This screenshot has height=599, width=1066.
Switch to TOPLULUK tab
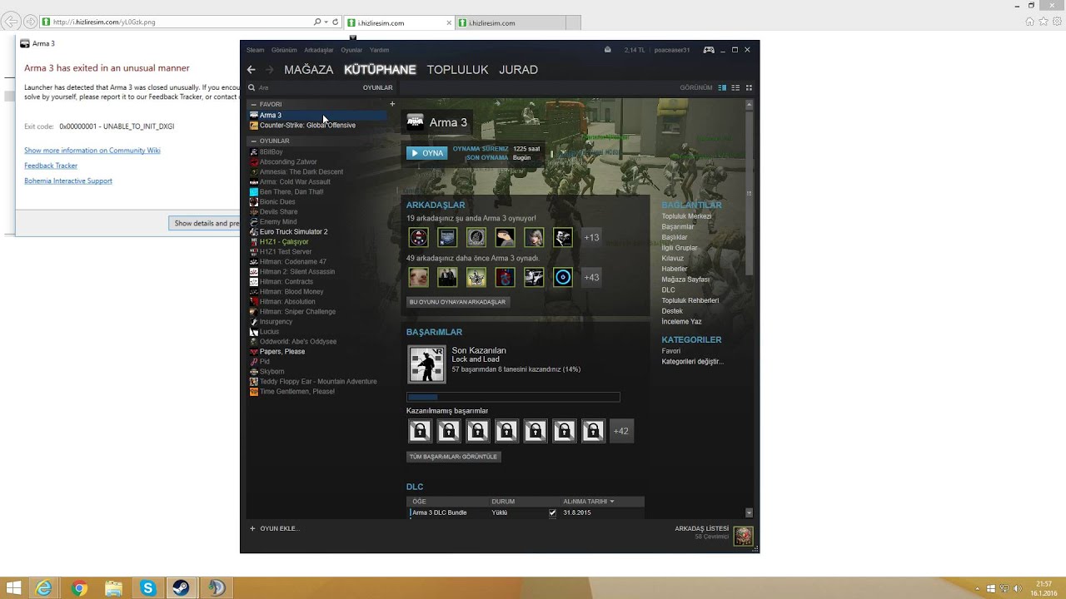pos(457,70)
